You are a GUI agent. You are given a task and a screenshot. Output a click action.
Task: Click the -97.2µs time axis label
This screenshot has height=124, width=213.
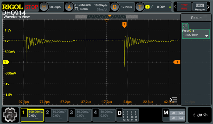tap(23, 102)
